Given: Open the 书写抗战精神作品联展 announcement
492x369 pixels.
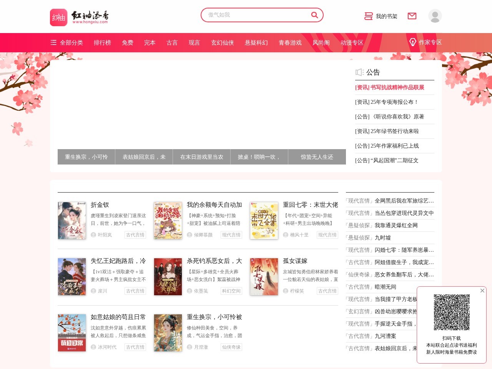Looking at the screenshot, I should [389, 88].
